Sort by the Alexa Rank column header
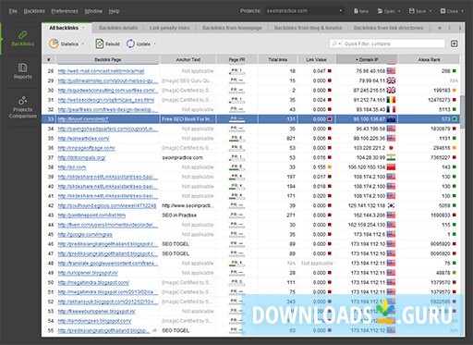The width and height of the screenshot is (473, 345). tap(429, 59)
